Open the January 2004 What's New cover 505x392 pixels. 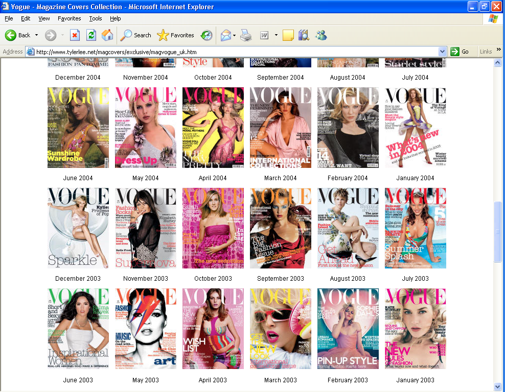coord(416,127)
